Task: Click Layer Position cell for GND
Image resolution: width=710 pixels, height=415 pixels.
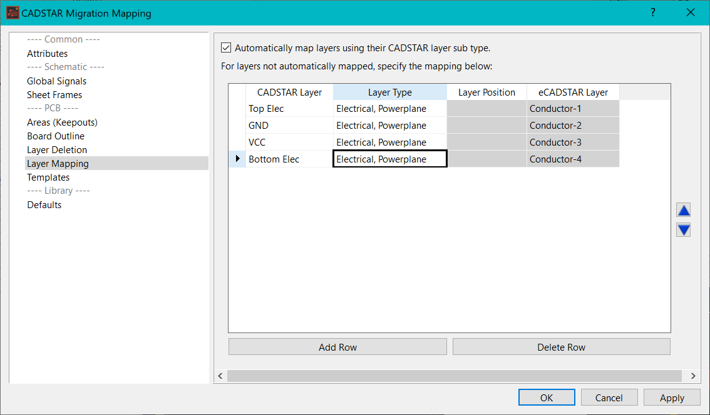Action: [486, 125]
